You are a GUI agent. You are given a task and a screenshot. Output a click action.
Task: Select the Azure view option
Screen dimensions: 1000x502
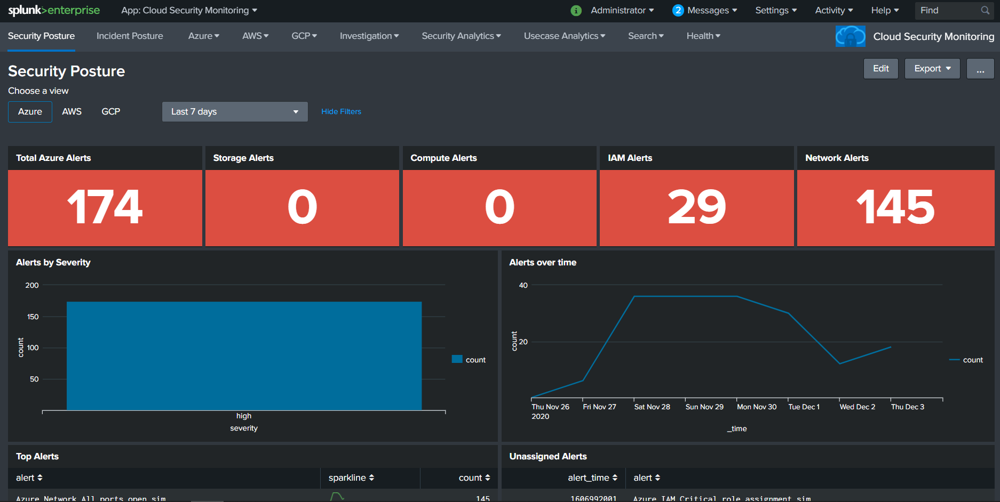point(30,112)
